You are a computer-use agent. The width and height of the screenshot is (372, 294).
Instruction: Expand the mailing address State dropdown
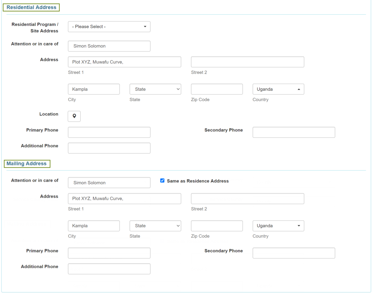coord(155,226)
